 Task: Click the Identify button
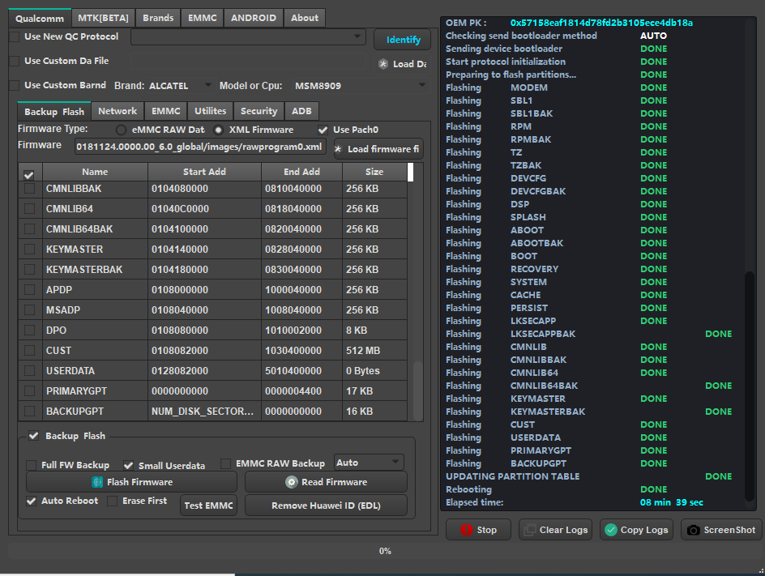click(403, 40)
